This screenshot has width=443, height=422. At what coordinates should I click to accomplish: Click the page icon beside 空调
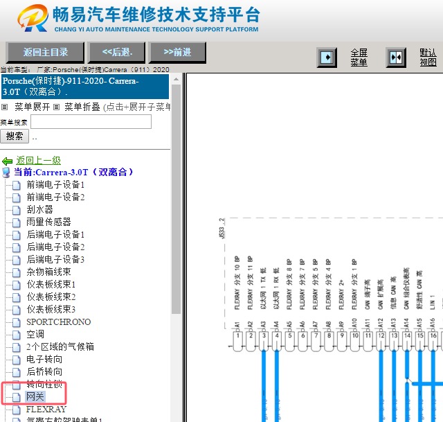pos(17,335)
